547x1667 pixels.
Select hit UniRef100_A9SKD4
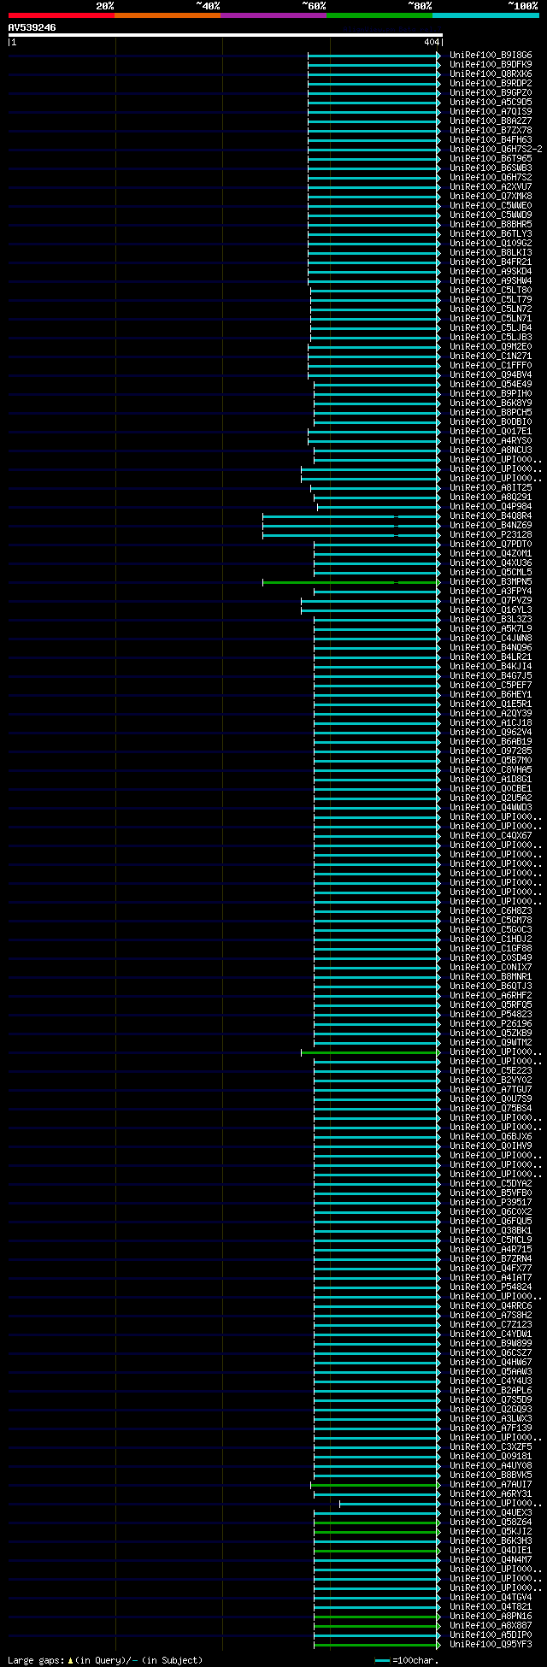pos(491,271)
